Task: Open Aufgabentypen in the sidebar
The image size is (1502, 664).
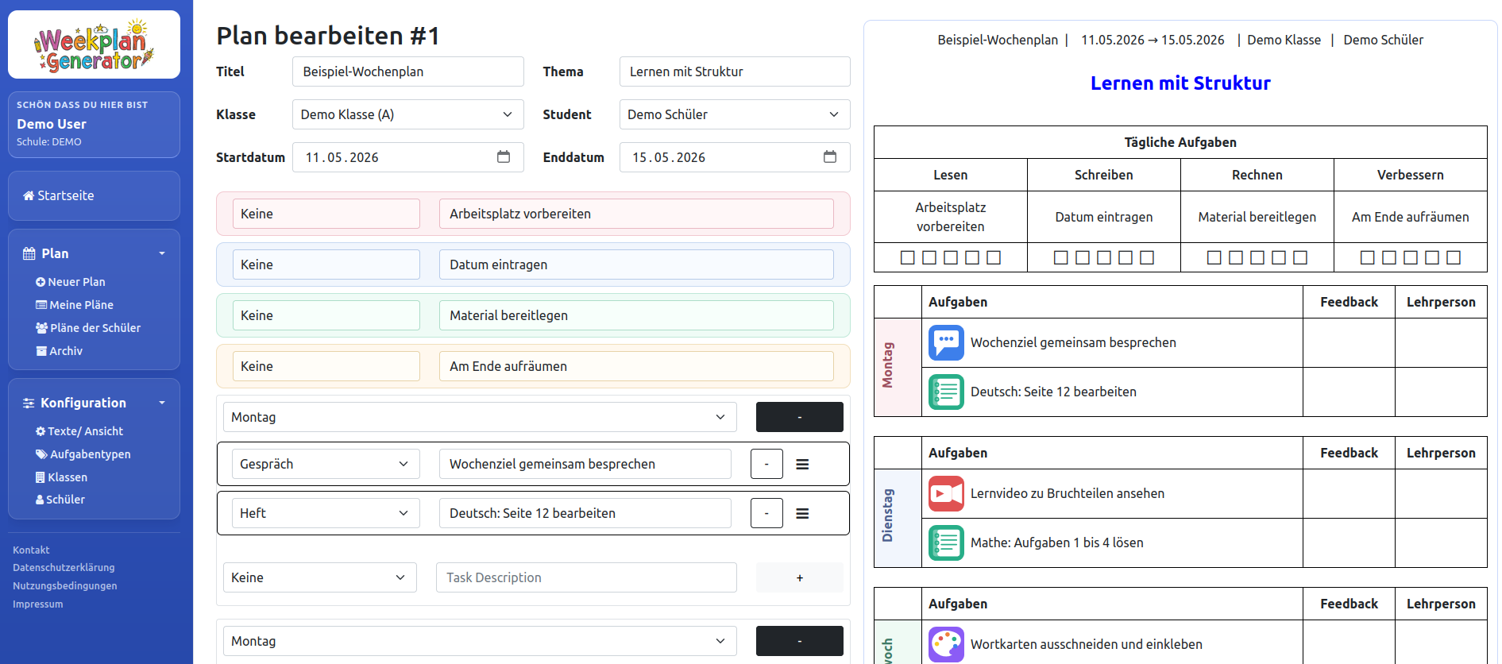Action: [83, 454]
